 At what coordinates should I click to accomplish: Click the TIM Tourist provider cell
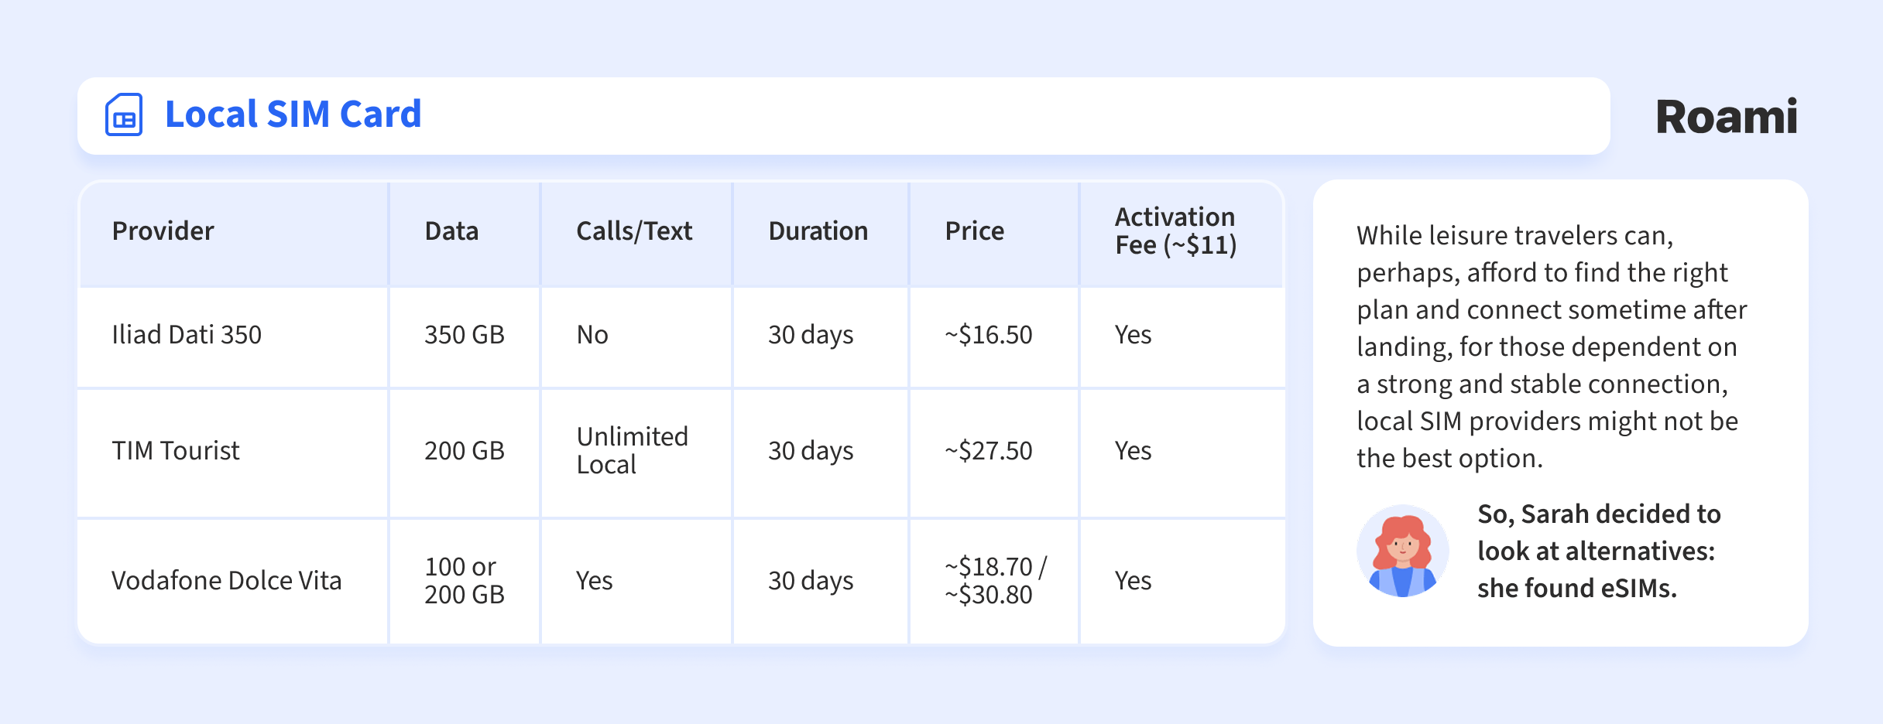tap(176, 451)
